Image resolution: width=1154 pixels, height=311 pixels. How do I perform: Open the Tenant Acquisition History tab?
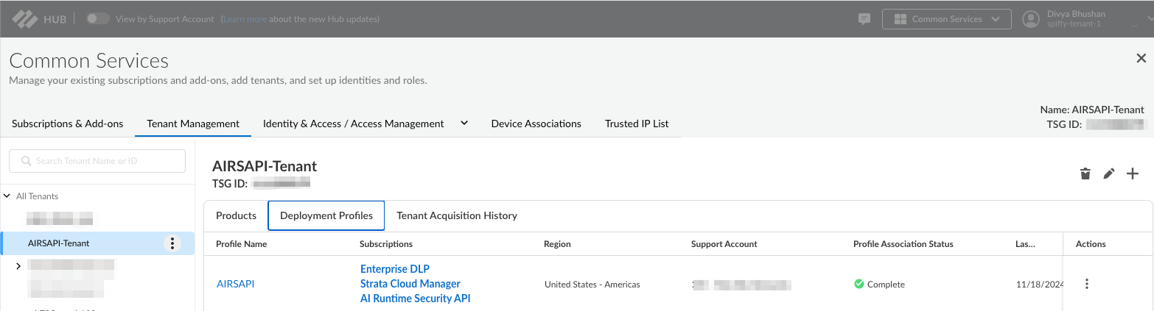[x=457, y=215]
